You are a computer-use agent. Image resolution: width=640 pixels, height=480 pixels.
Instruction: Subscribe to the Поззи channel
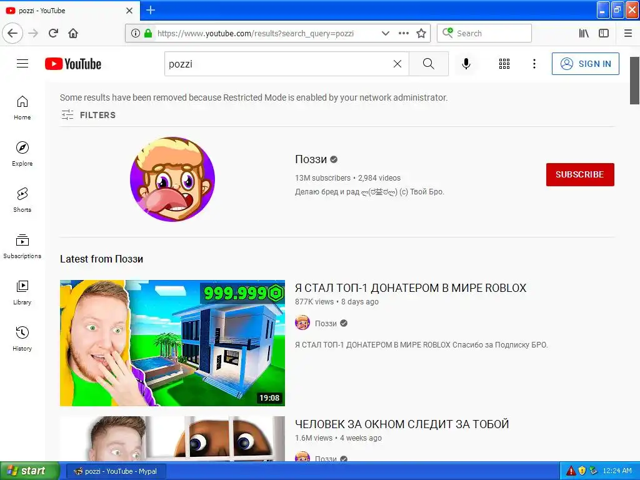pyautogui.click(x=580, y=174)
